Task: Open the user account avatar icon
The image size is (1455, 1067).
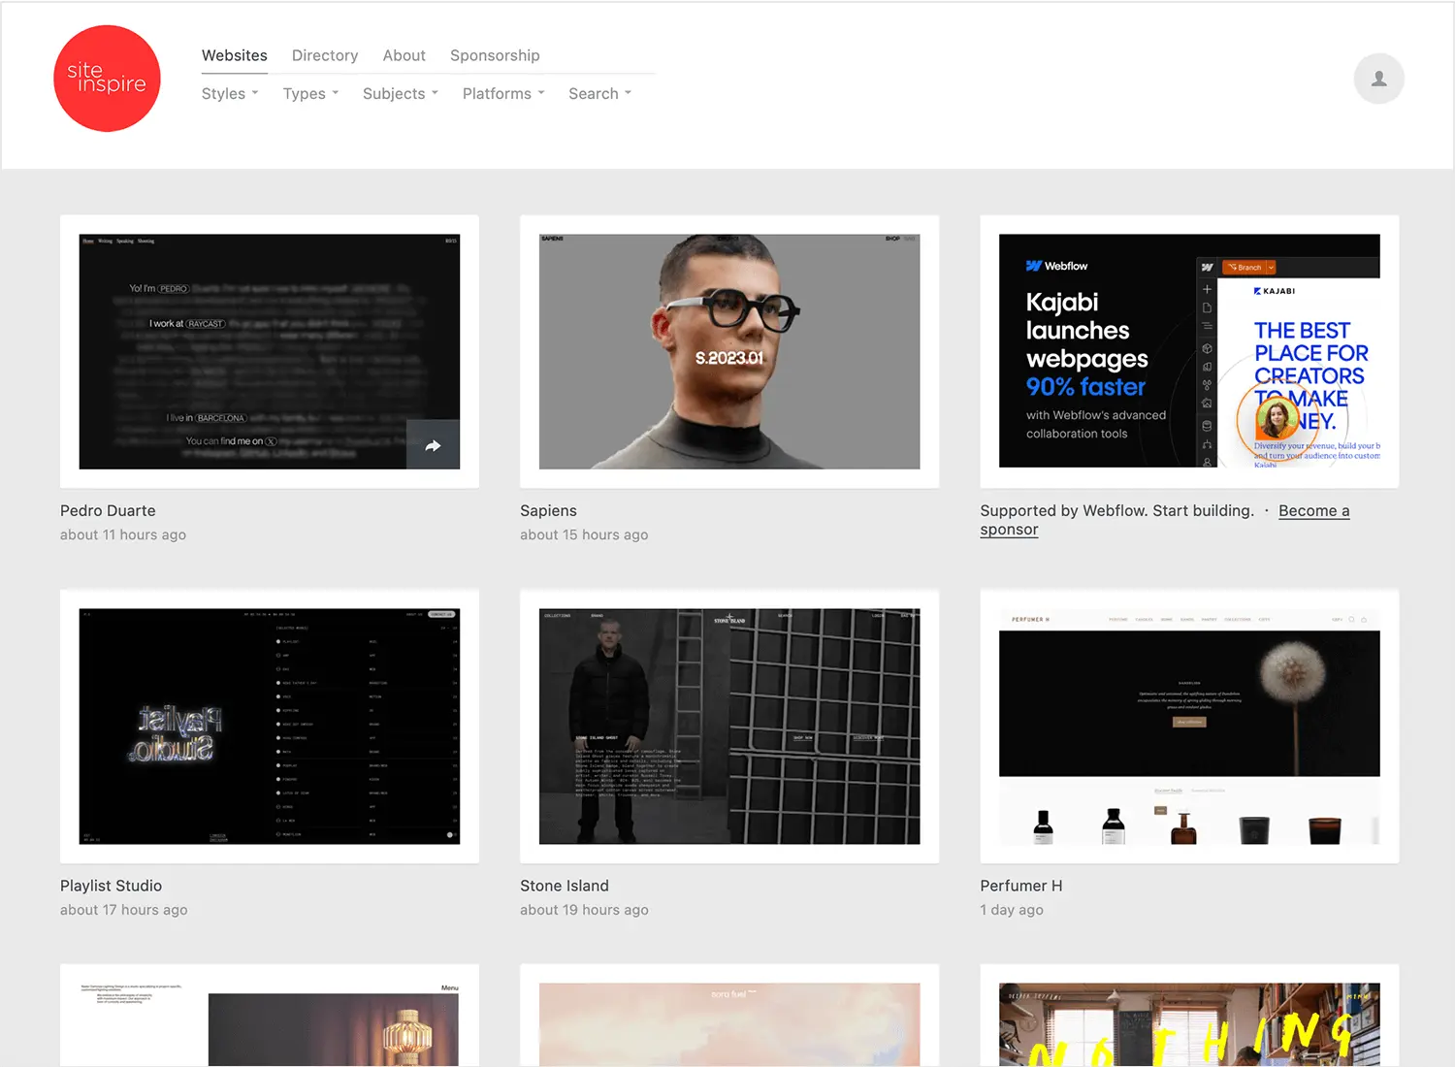Action: point(1378,79)
